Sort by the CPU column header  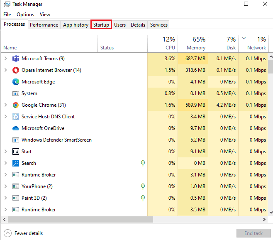(x=163, y=44)
